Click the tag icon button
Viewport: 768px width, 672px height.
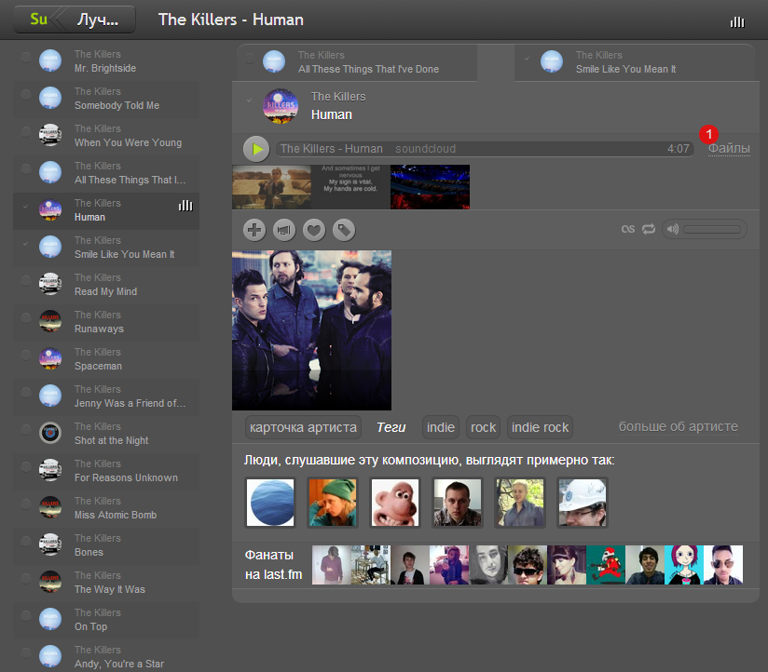point(344,230)
